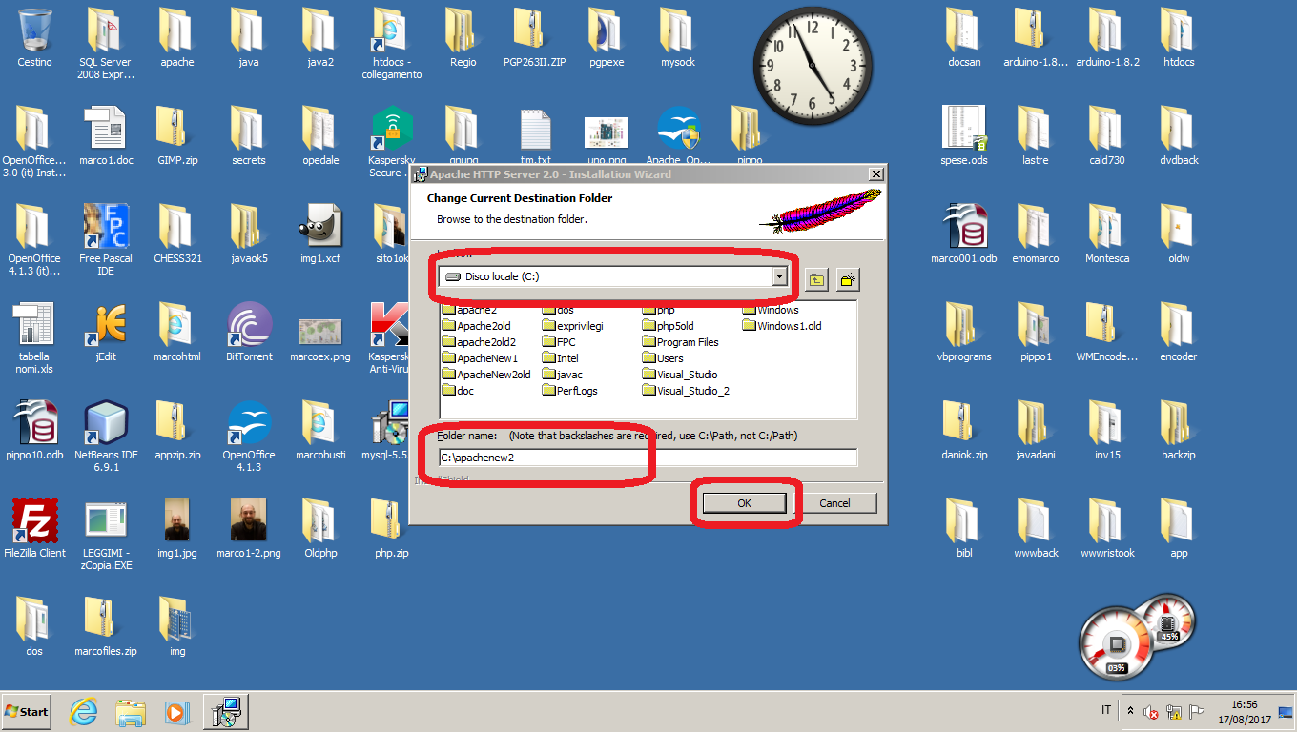Select the BitTorrent desktop icon
Screen dimensions: 1297x732
pos(249,332)
